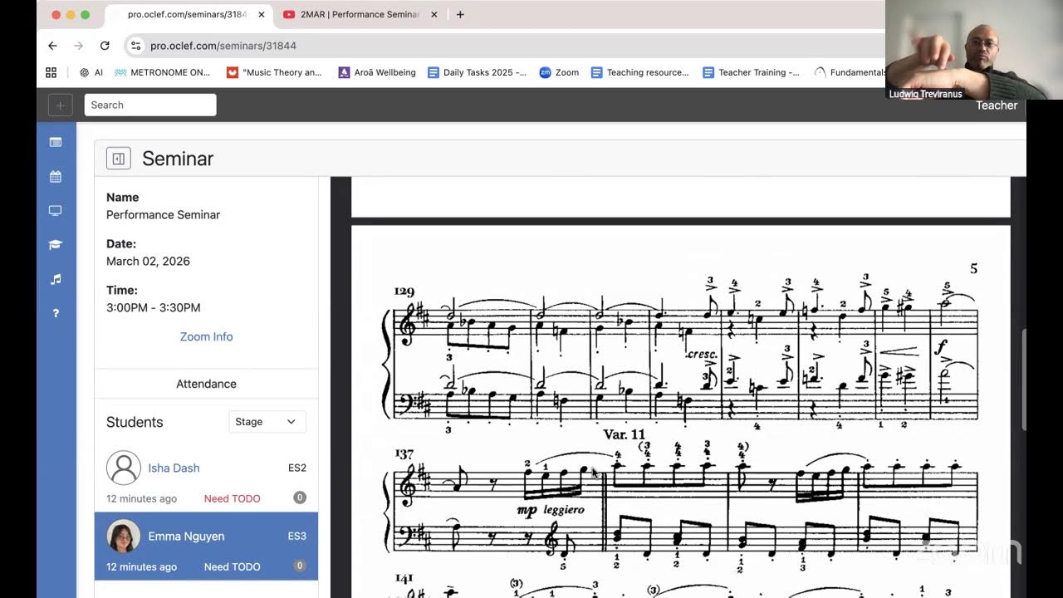This screenshot has height=598, width=1063.
Task: Toggle the Seminar panel collapse icon
Action: pyautogui.click(x=119, y=158)
